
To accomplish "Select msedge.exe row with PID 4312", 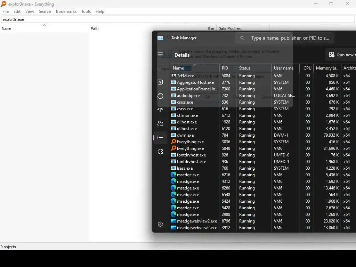I will [263, 181].
